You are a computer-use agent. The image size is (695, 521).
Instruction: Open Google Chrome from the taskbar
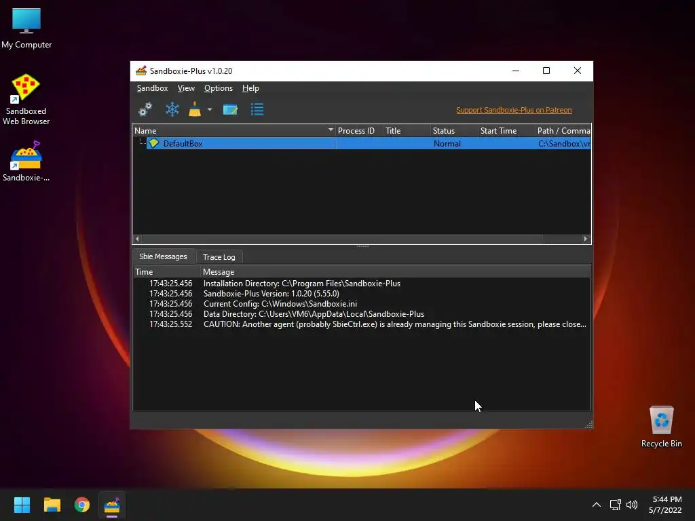82,505
